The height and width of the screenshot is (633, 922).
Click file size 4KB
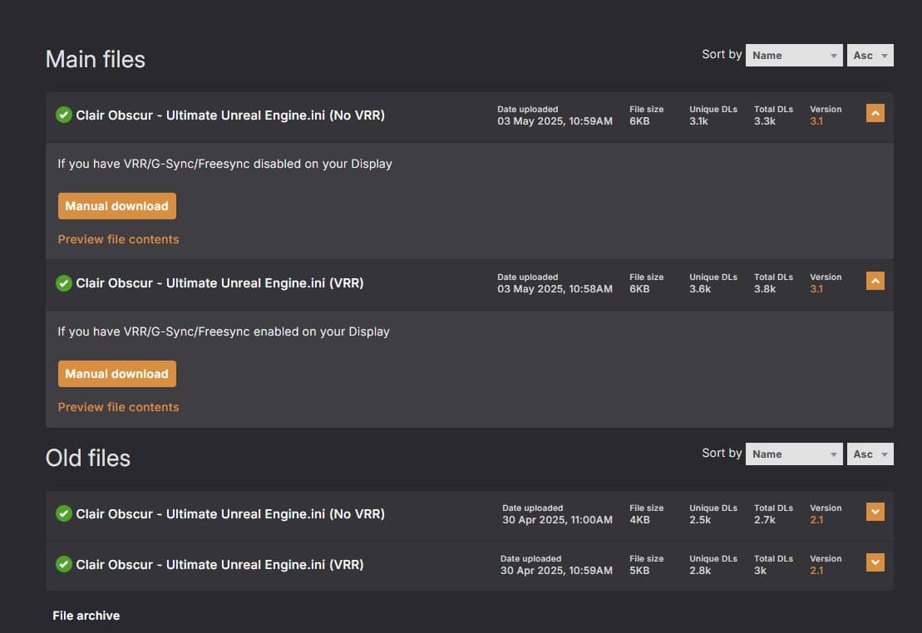coord(639,520)
